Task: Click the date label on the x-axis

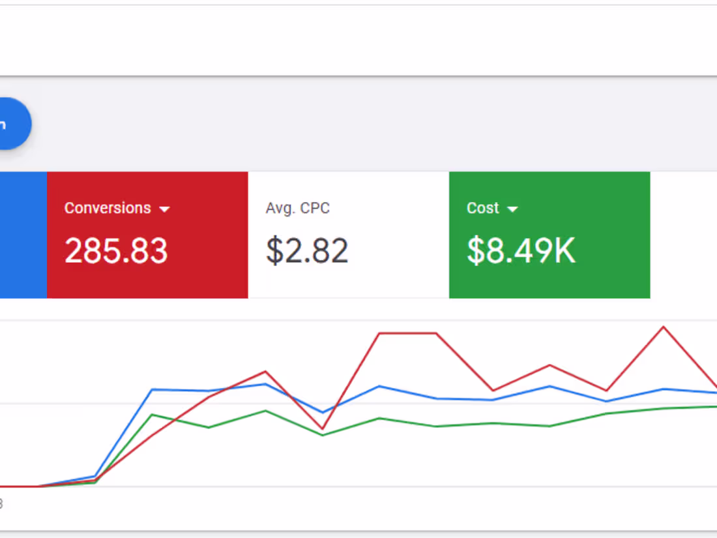Action: tap(3, 502)
